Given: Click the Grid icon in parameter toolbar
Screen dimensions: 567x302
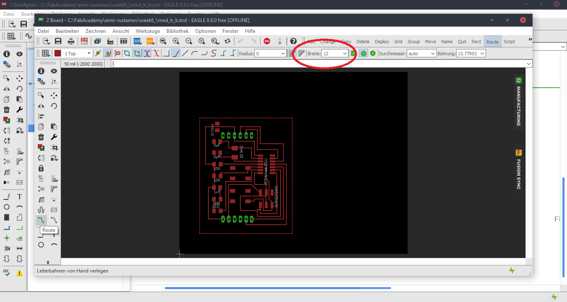Looking at the screenshot, I should [x=45, y=53].
